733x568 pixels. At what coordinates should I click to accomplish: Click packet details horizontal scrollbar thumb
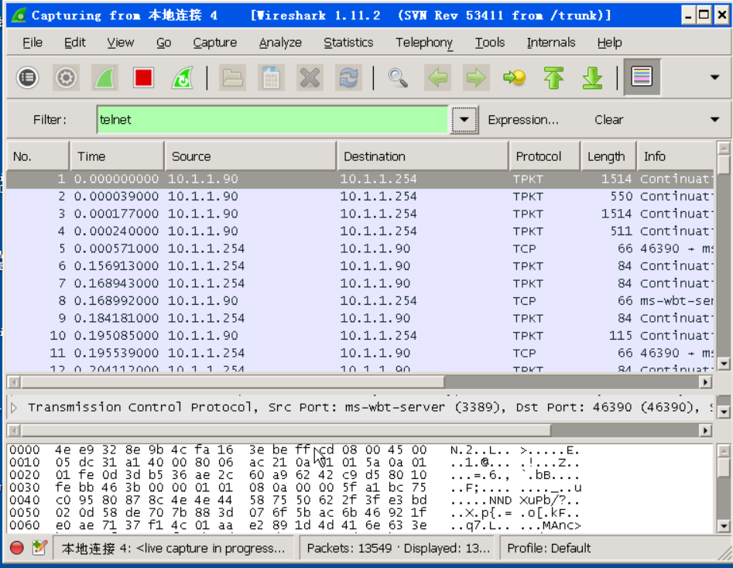[286, 430]
